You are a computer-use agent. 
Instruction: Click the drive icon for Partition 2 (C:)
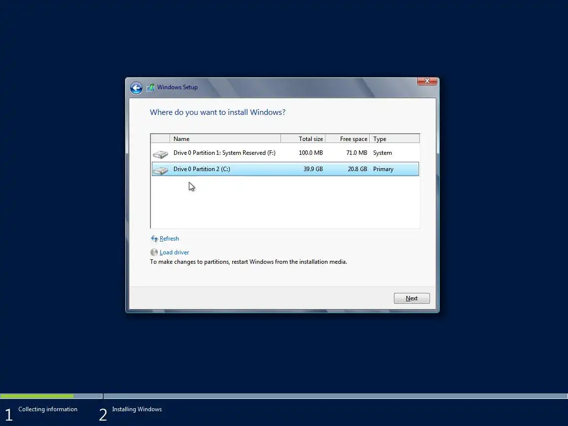click(x=160, y=170)
